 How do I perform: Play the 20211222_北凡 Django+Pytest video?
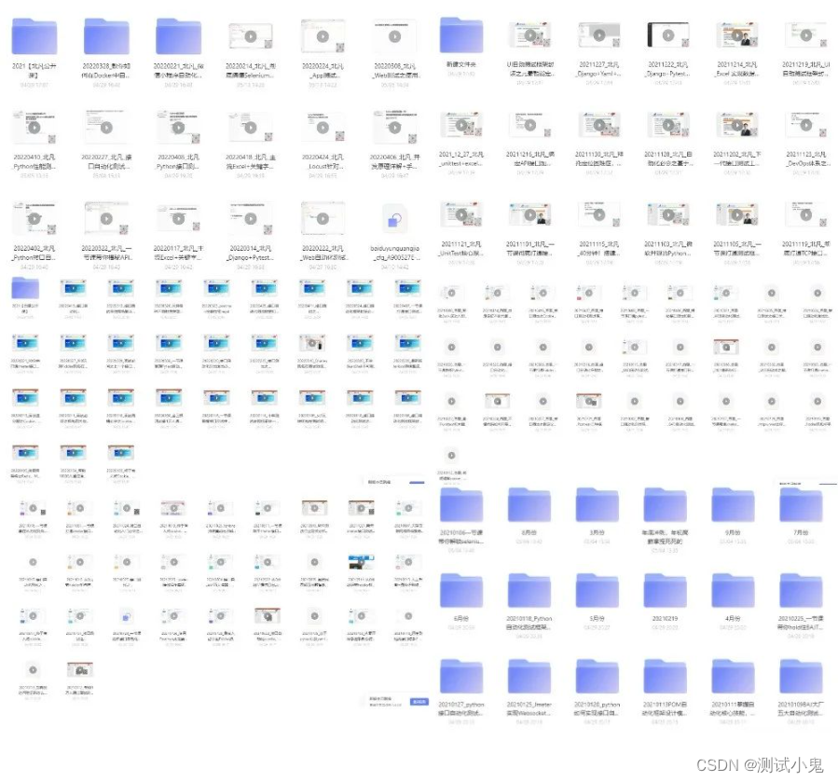click(x=668, y=34)
